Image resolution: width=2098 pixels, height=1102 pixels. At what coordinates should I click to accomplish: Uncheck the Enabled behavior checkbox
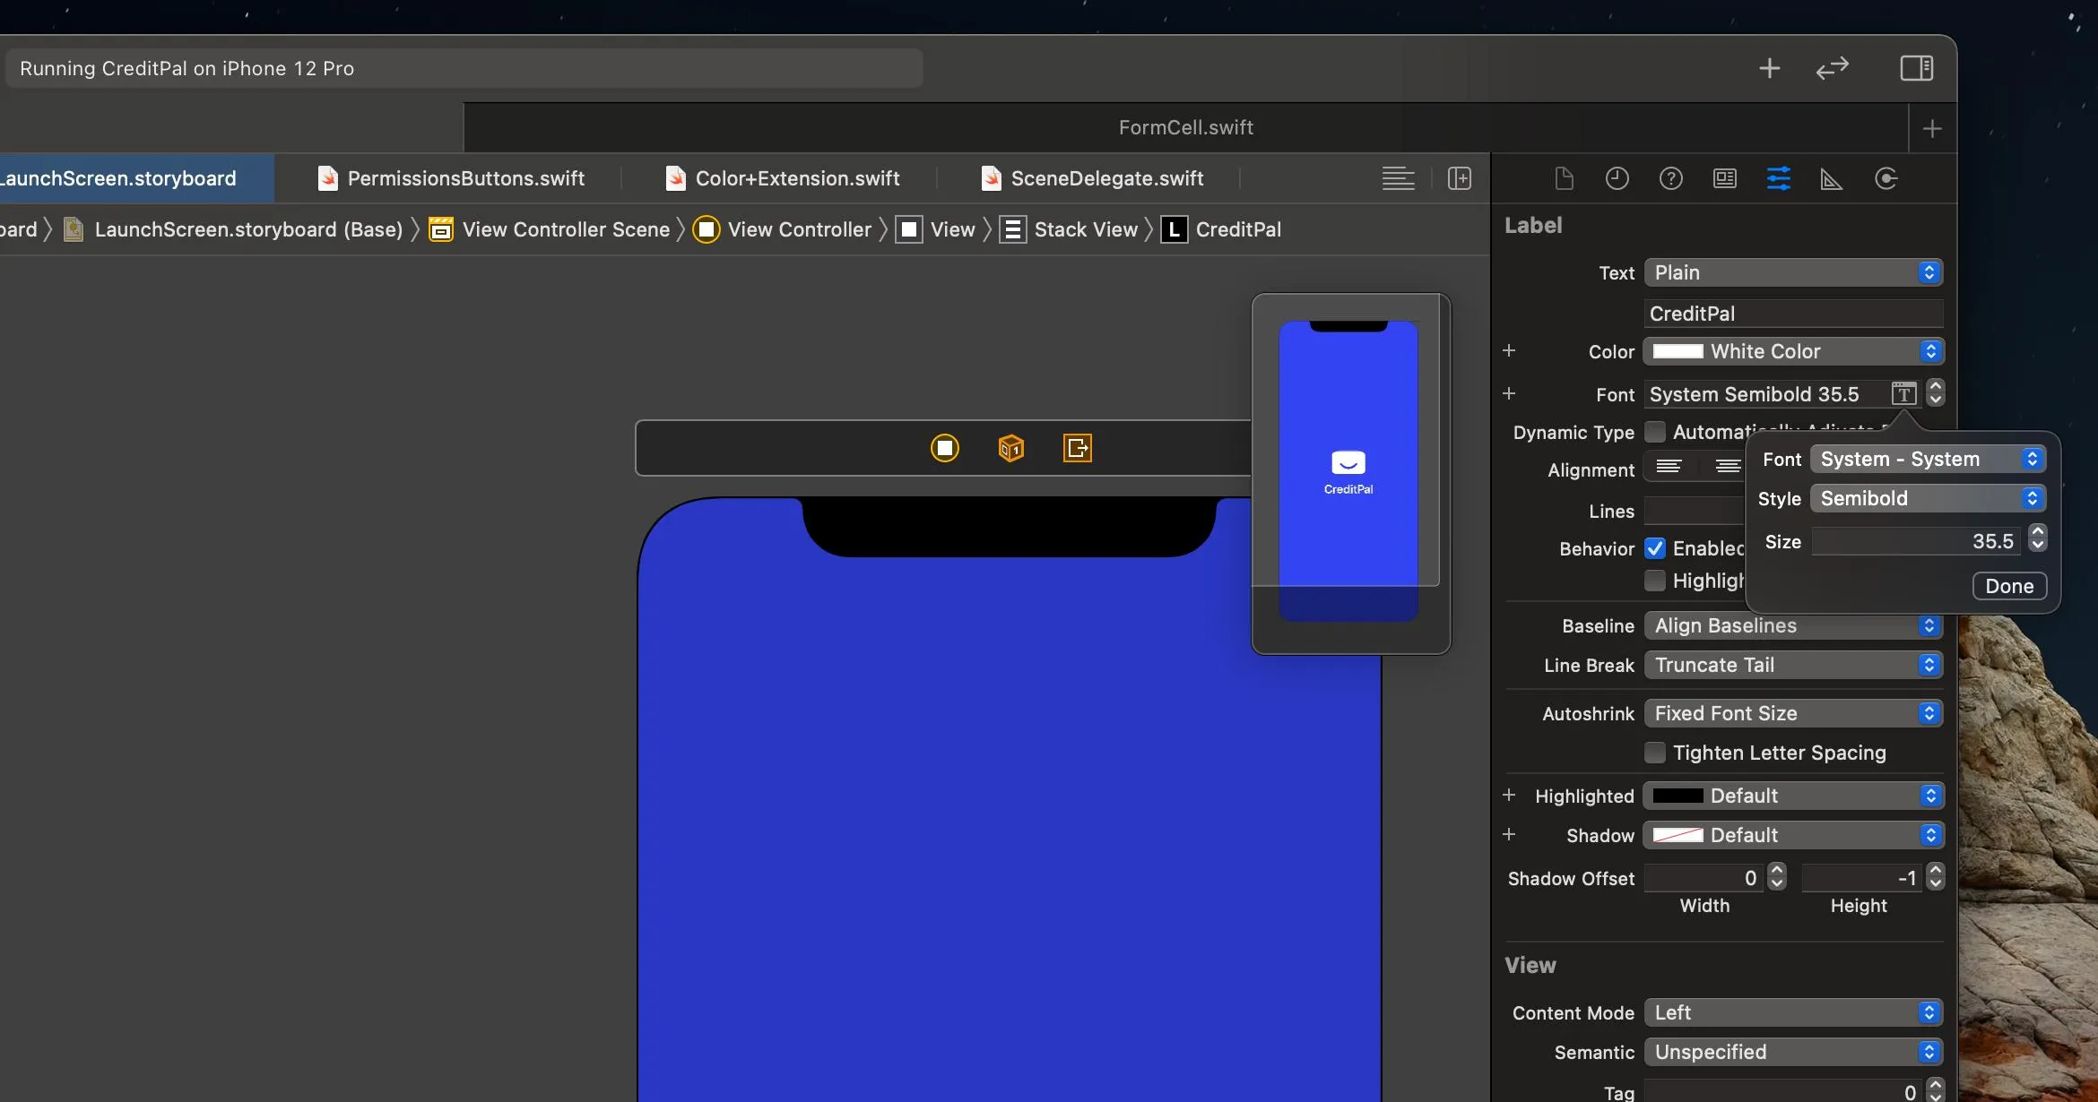(x=1655, y=548)
